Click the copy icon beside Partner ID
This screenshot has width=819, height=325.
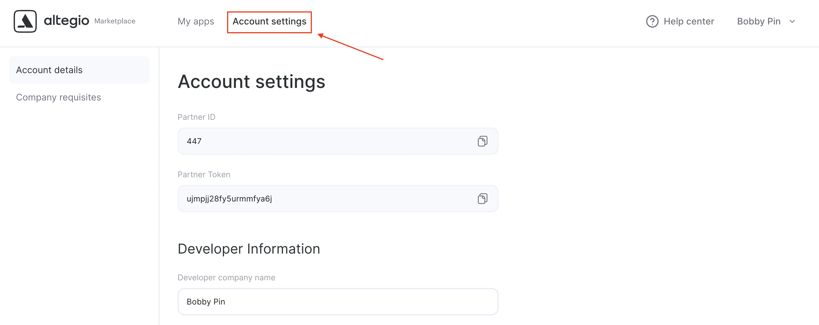coord(483,141)
